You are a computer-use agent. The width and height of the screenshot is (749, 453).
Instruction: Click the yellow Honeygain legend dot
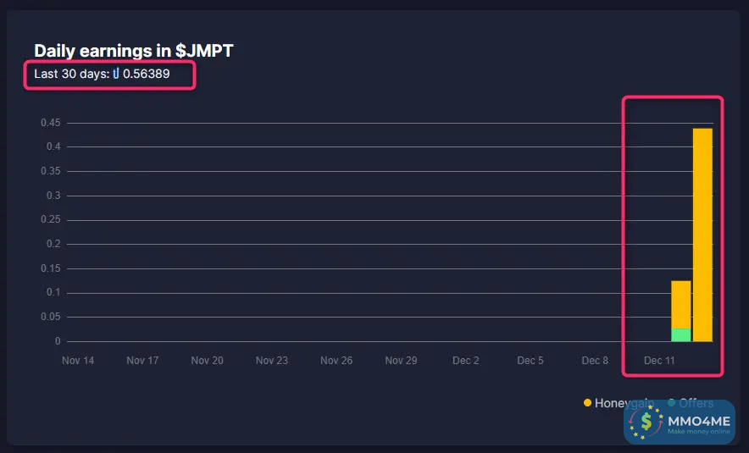coord(587,403)
